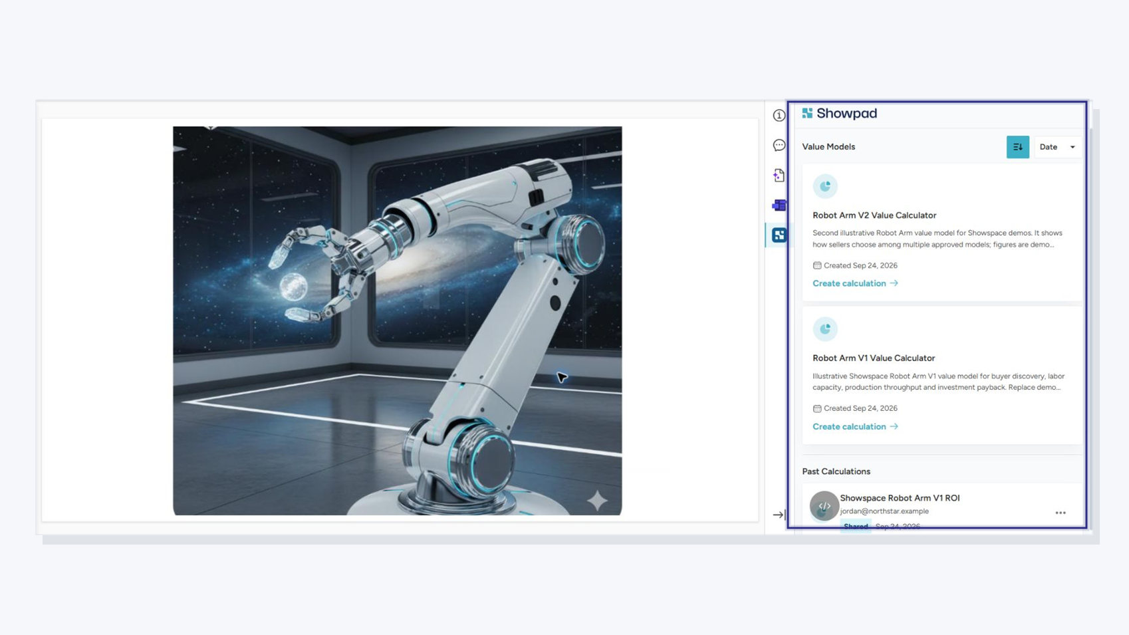Screen dimensions: 1129x635
Task: Toggle the sort order button
Action: pyautogui.click(x=1017, y=147)
